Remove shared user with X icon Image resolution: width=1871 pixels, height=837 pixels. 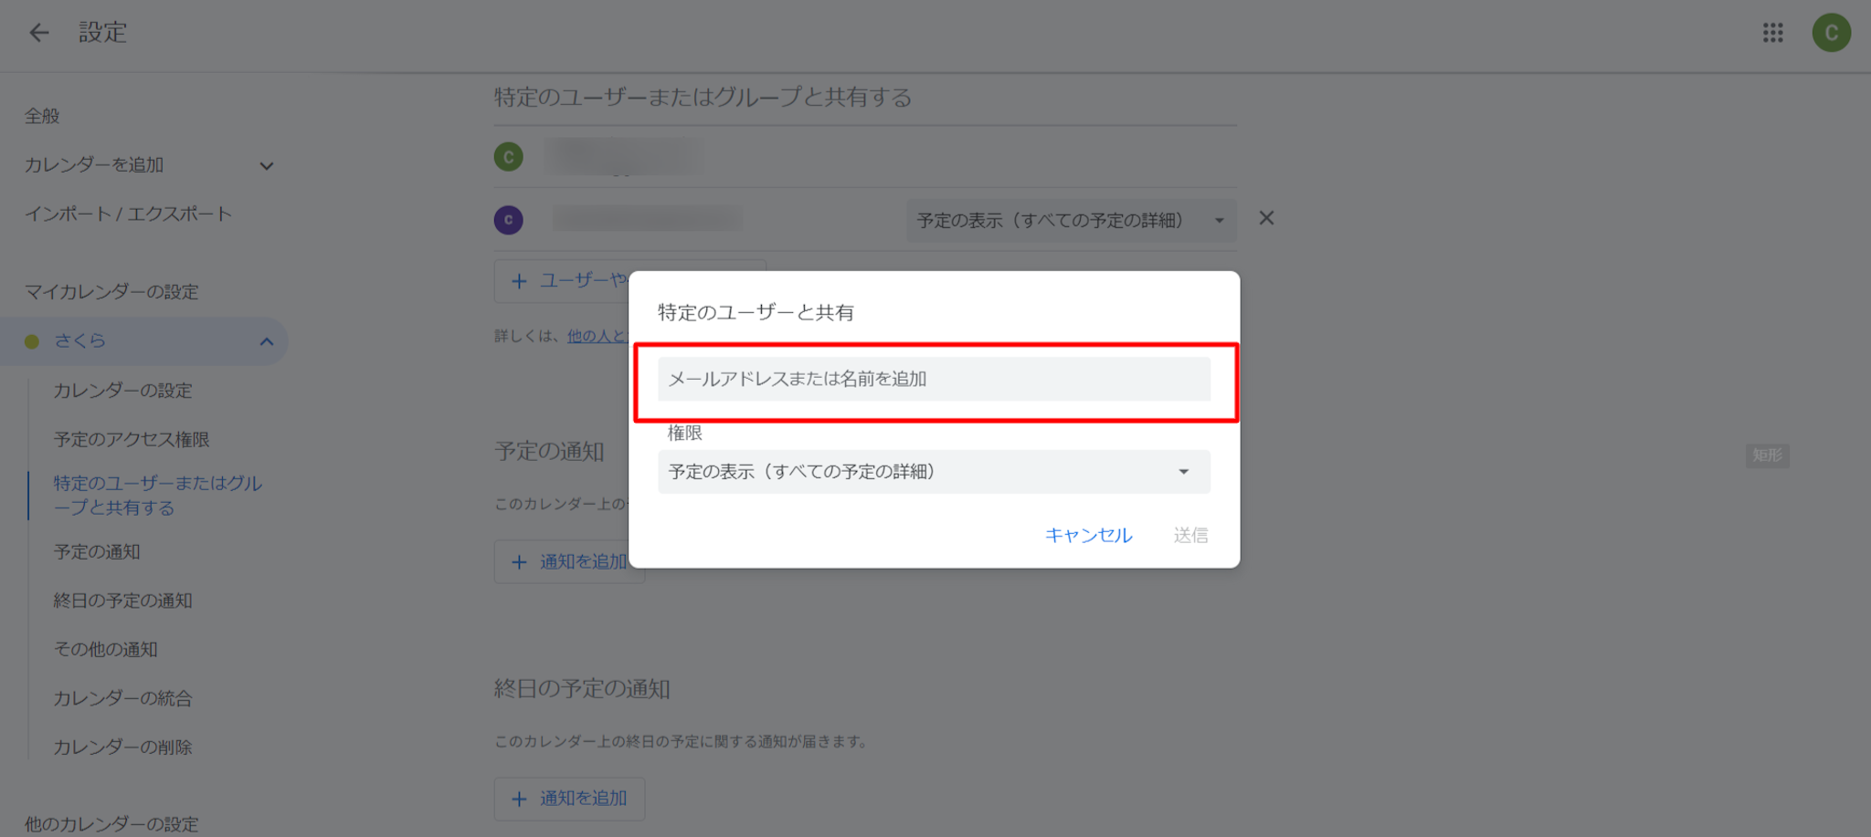[1266, 219]
